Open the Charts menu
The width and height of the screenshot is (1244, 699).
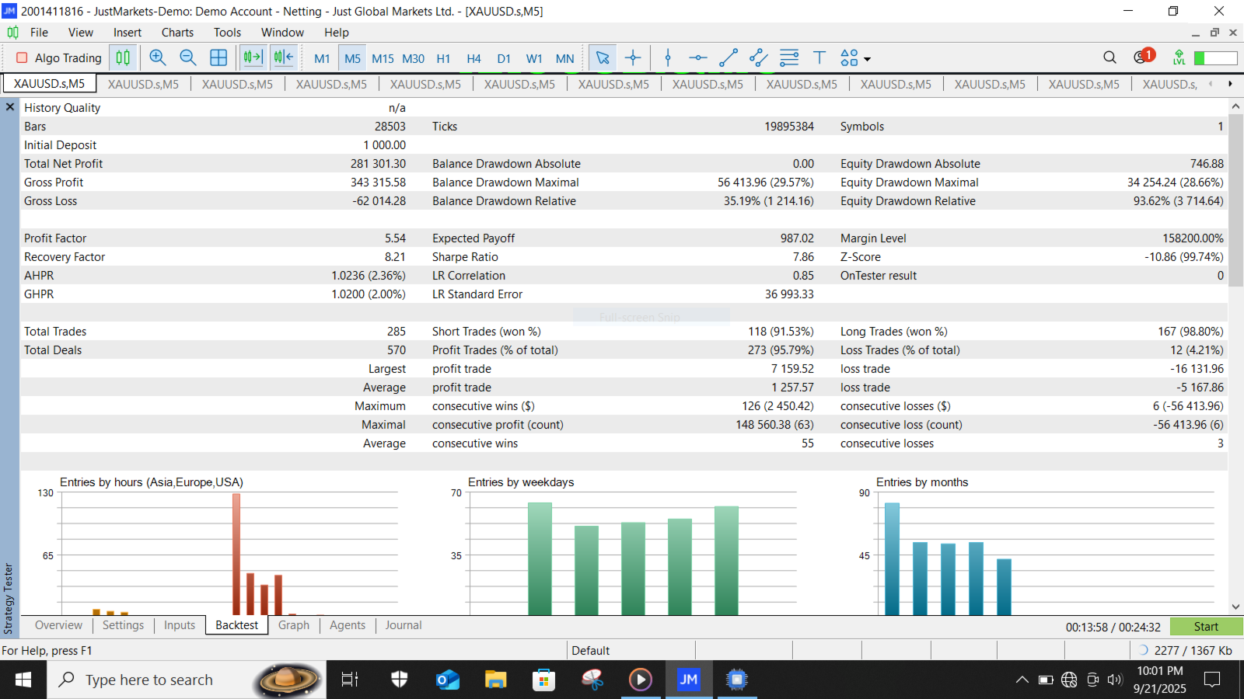[x=177, y=32]
